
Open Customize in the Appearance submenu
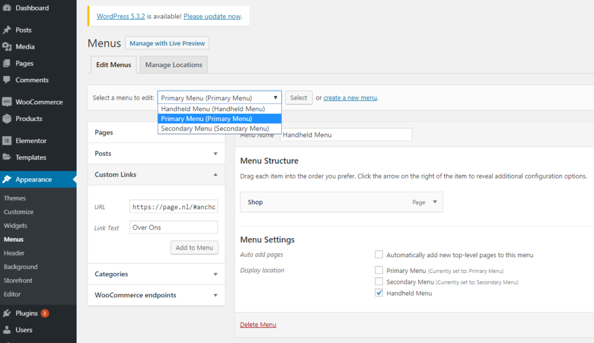pos(19,211)
